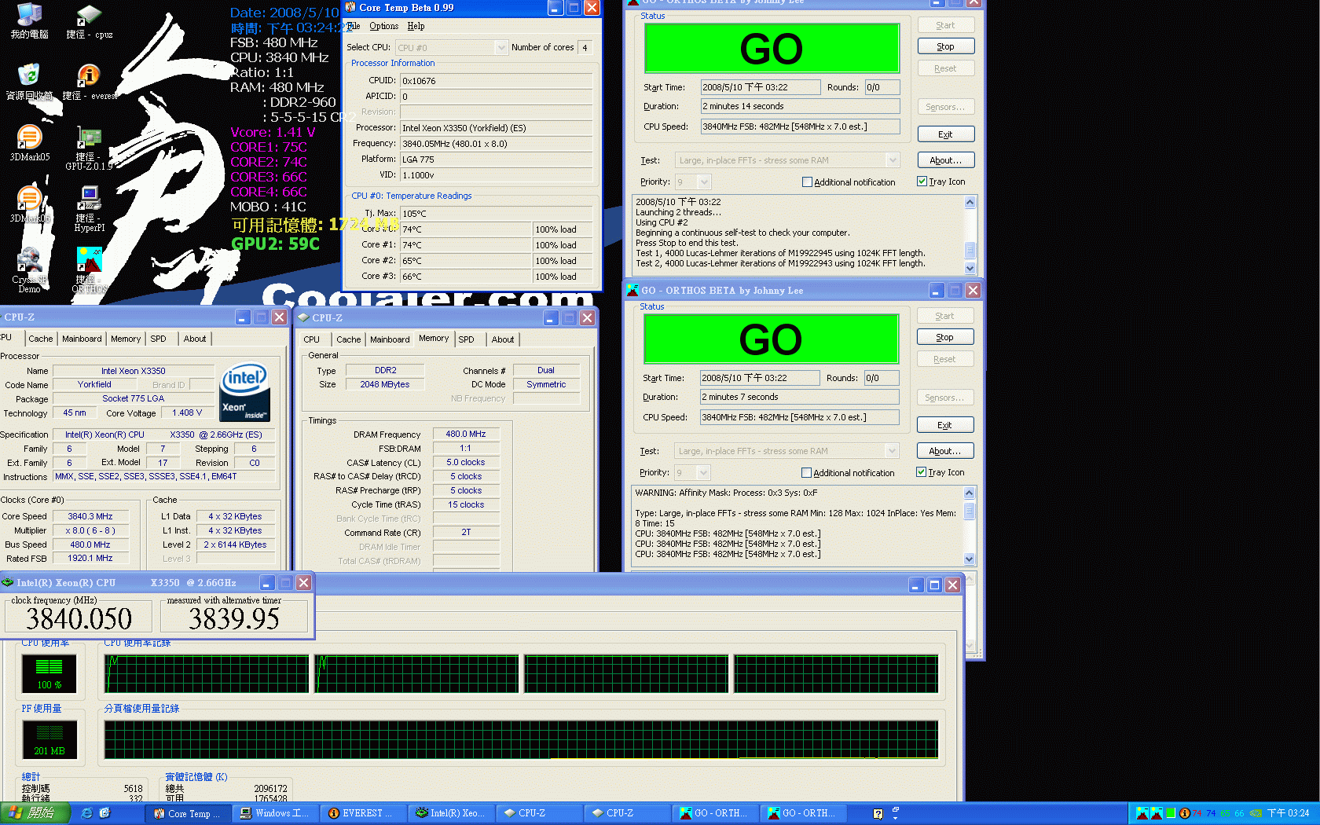Click the EVEREST info icon in system tray
This screenshot has height=825, width=1320.
click(1184, 813)
